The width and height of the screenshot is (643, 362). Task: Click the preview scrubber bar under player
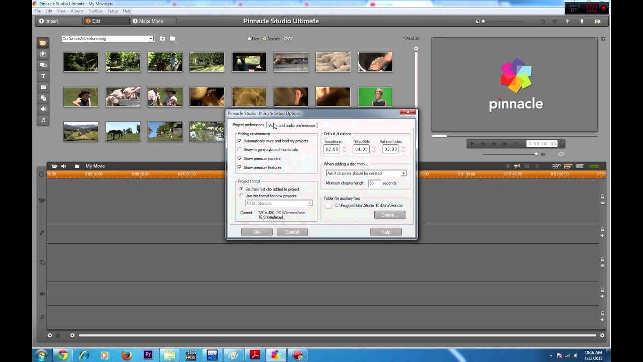point(514,136)
